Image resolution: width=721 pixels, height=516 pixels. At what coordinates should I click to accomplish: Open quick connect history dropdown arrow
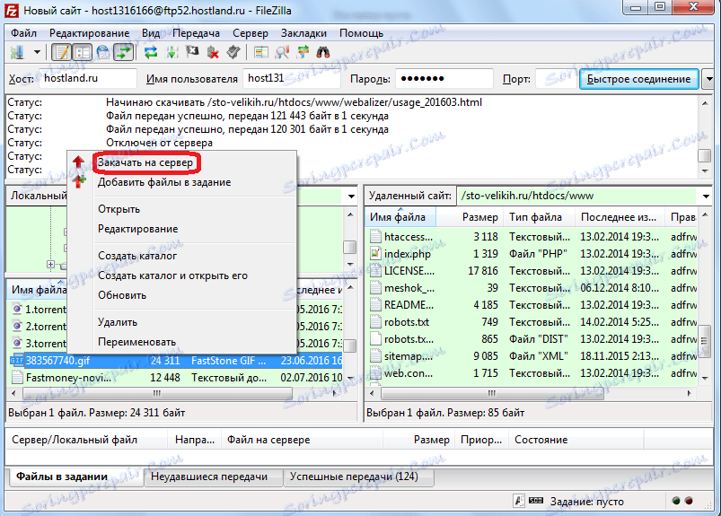pos(709,79)
